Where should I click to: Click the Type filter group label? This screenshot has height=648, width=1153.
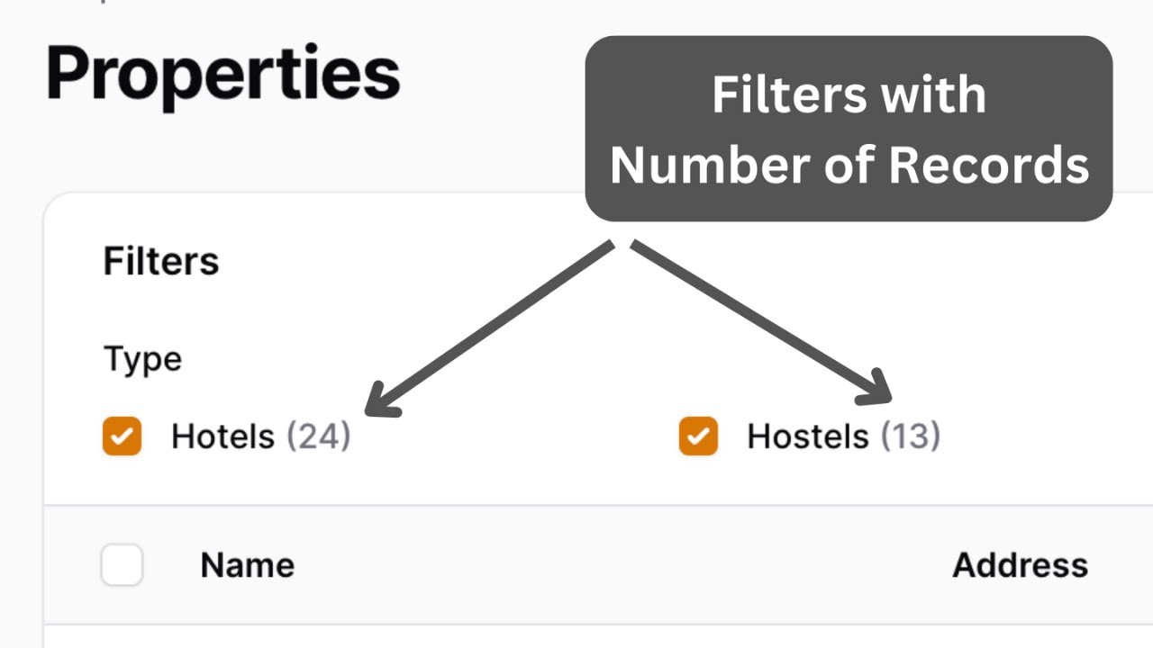(x=142, y=359)
